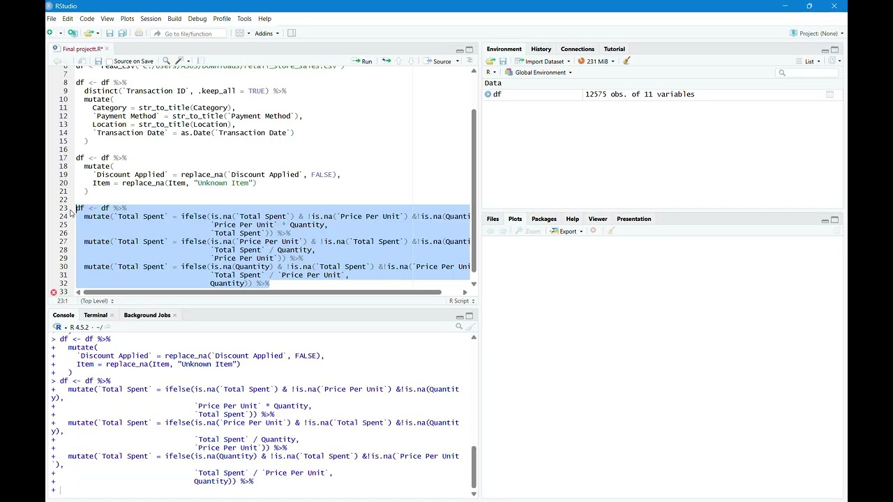Viewport: 893px width, 502px height.
Task: Open the 231 MiB memory usage dropdown
Action: coord(596,61)
